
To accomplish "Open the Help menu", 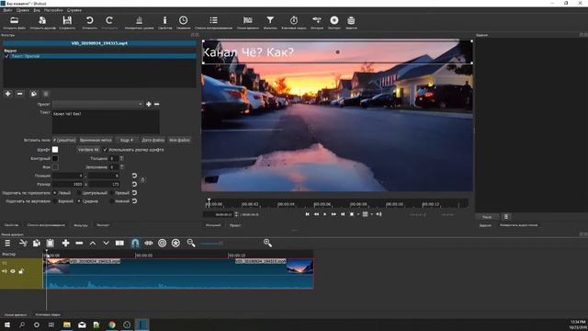I will [x=74, y=10].
